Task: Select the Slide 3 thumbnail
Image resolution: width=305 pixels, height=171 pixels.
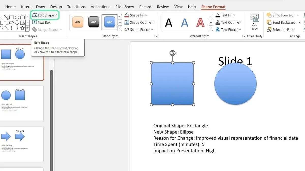Action: tap(22, 144)
